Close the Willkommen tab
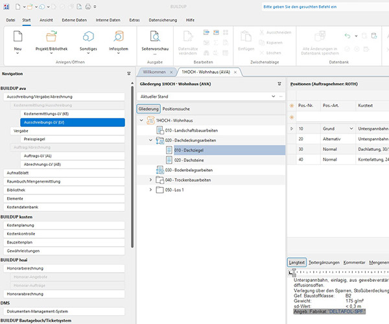Image resolution: width=389 pixels, height=324 pixels. click(x=171, y=72)
